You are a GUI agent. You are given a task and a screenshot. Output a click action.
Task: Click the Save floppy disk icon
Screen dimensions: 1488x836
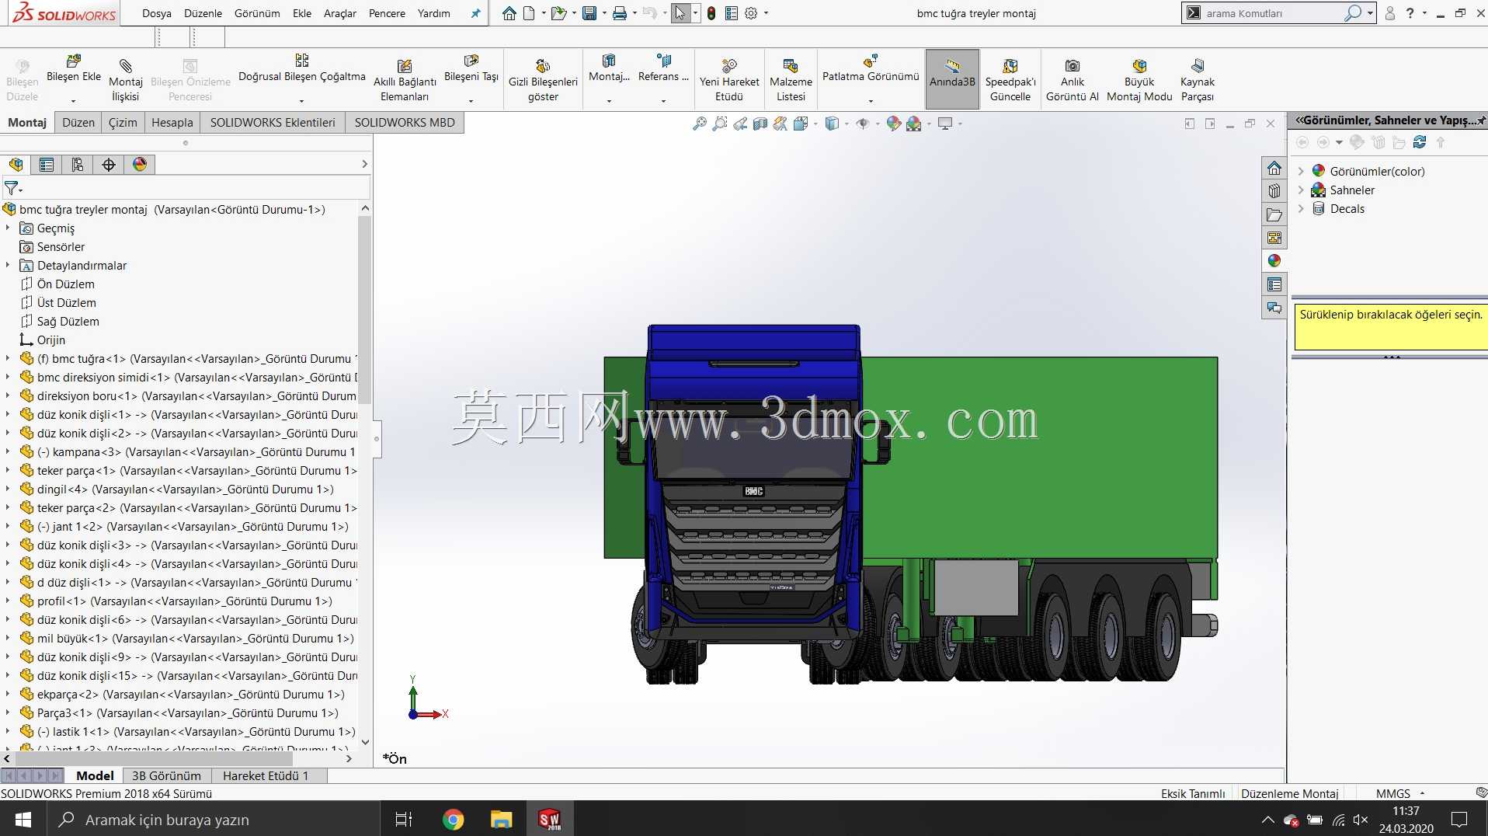(x=589, y=13)
